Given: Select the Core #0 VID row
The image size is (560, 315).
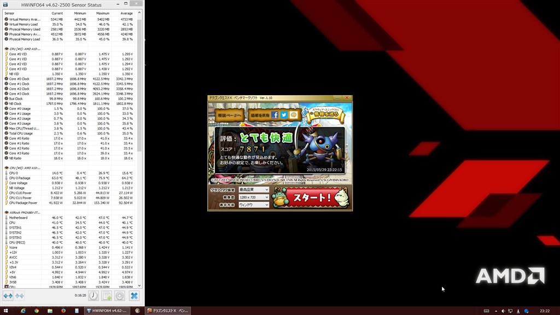Looking at the screenshot, I should 69,54.
